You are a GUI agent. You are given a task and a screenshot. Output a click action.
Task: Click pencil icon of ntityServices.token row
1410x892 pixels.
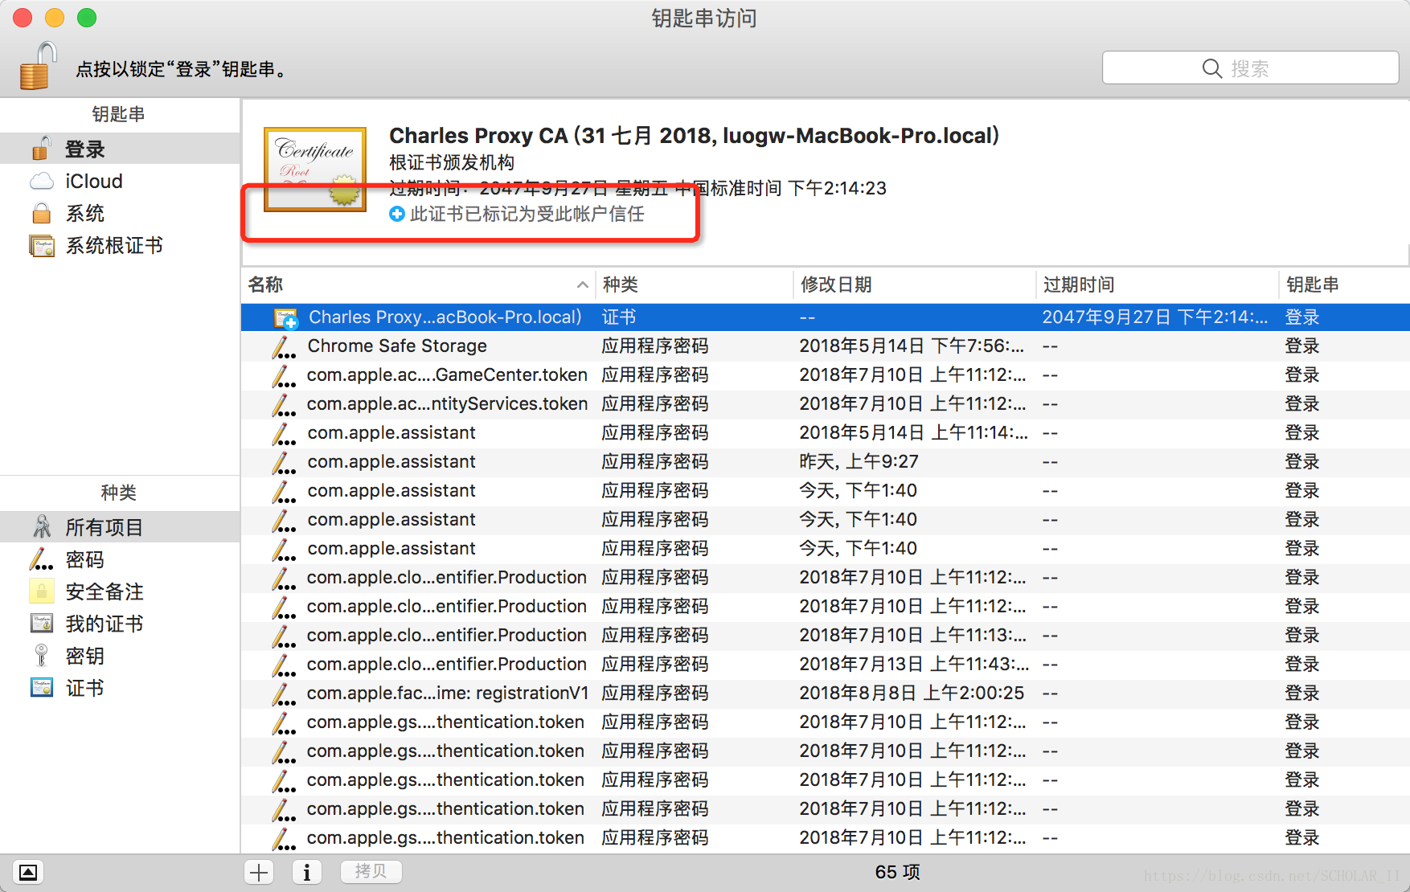click(x=283, y=405)
